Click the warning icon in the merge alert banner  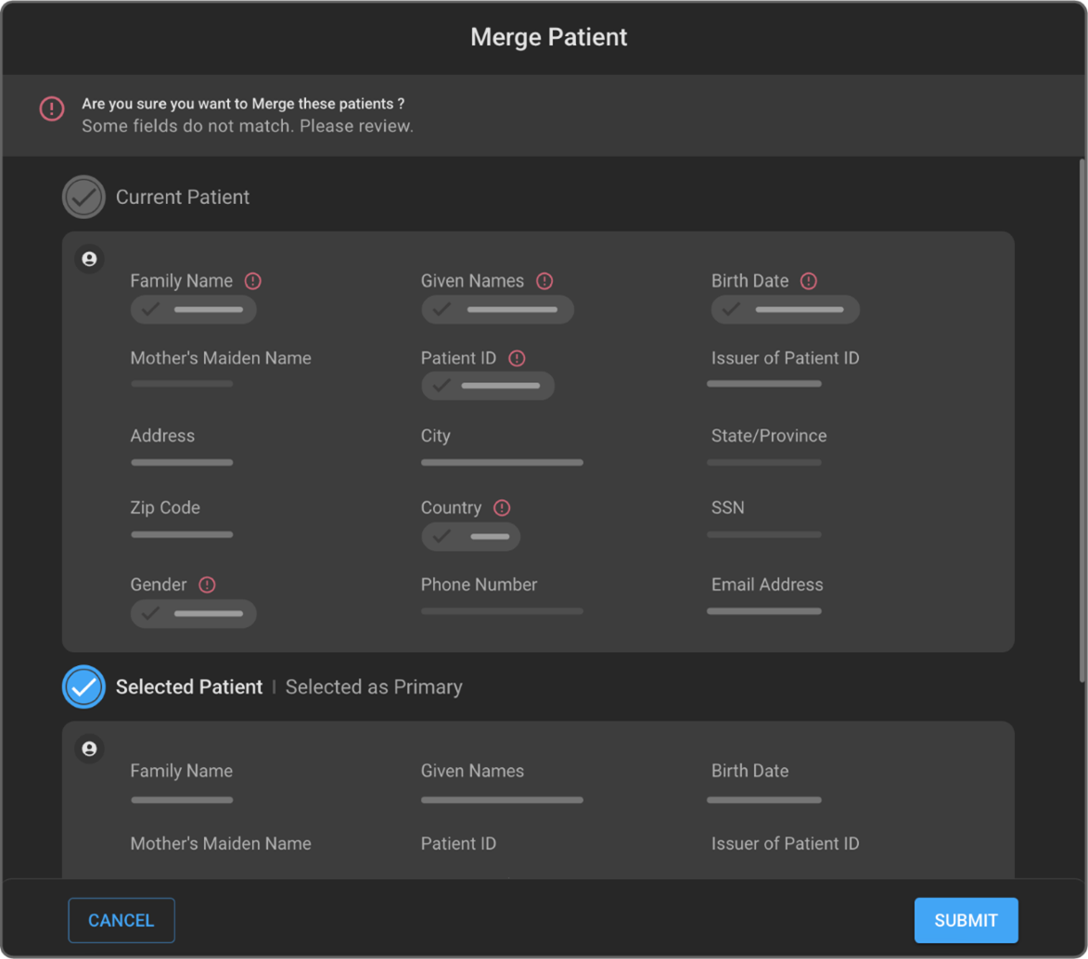52,109
